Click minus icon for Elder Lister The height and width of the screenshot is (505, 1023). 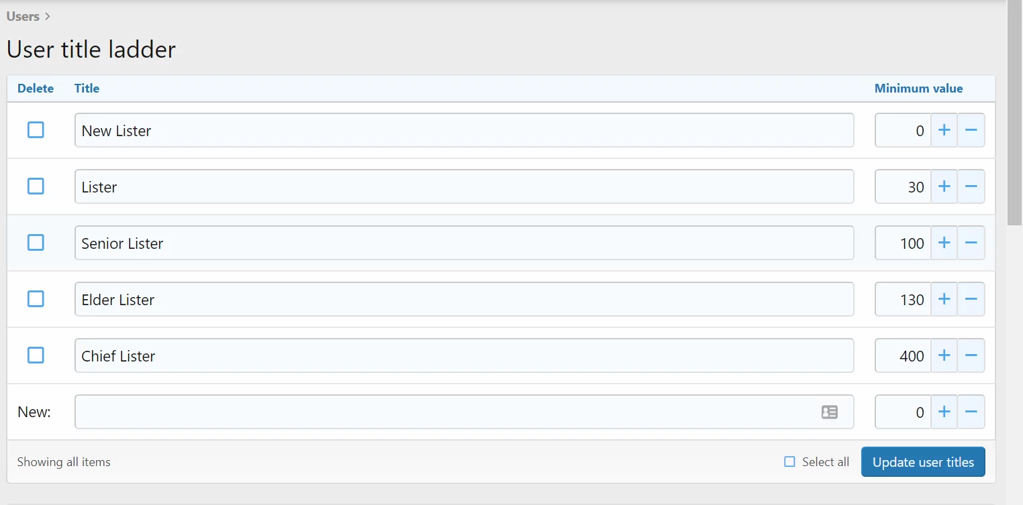click(x=971, y=299)
